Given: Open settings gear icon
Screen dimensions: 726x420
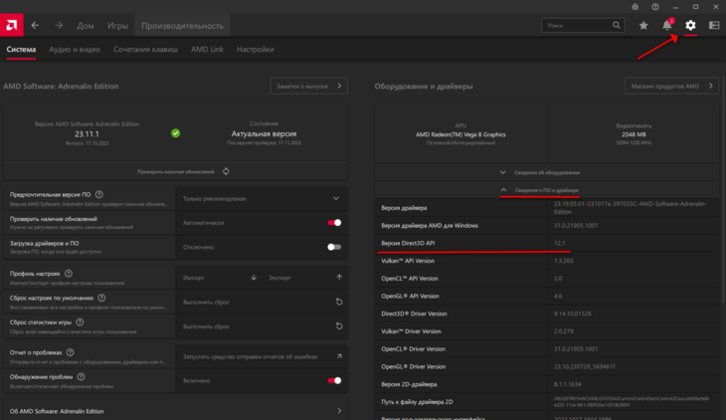Looking at the screenshot, I should point(690,26).
